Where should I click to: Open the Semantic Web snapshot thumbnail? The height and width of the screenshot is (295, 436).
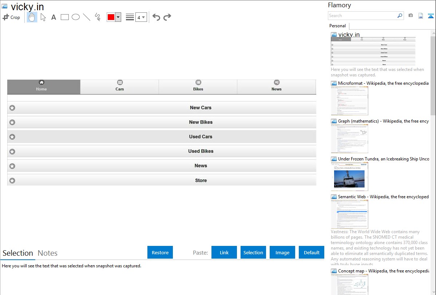[x=349, y=214]
